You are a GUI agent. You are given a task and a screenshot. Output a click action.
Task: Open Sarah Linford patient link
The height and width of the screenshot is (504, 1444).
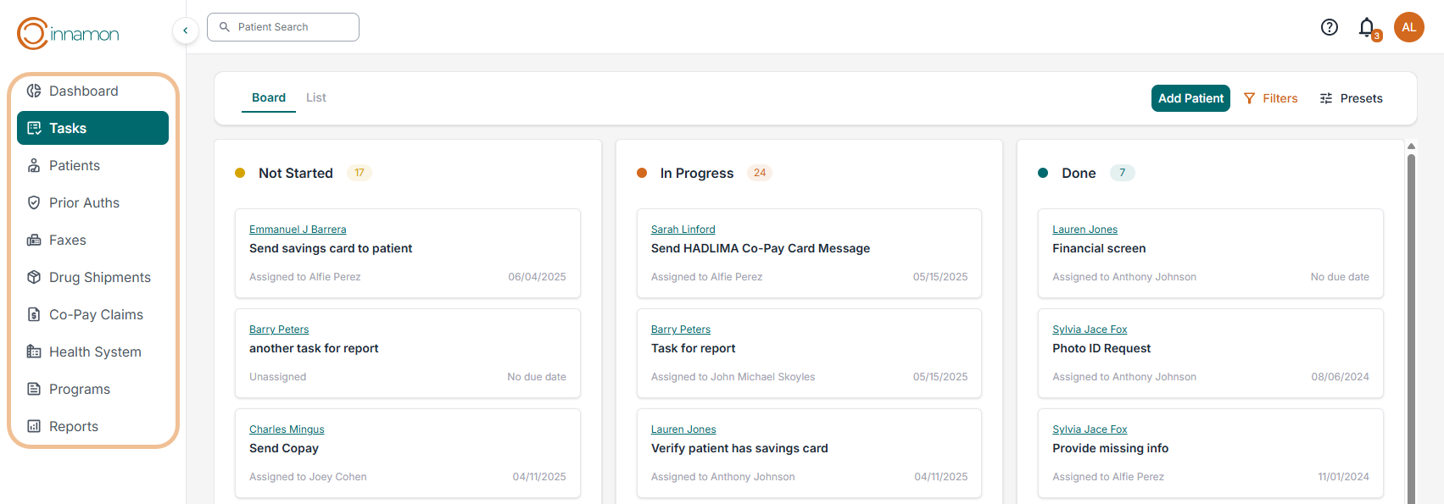point(683,230)
